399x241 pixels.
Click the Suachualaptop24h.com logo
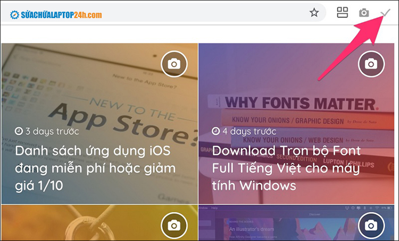tap(56, 15)
